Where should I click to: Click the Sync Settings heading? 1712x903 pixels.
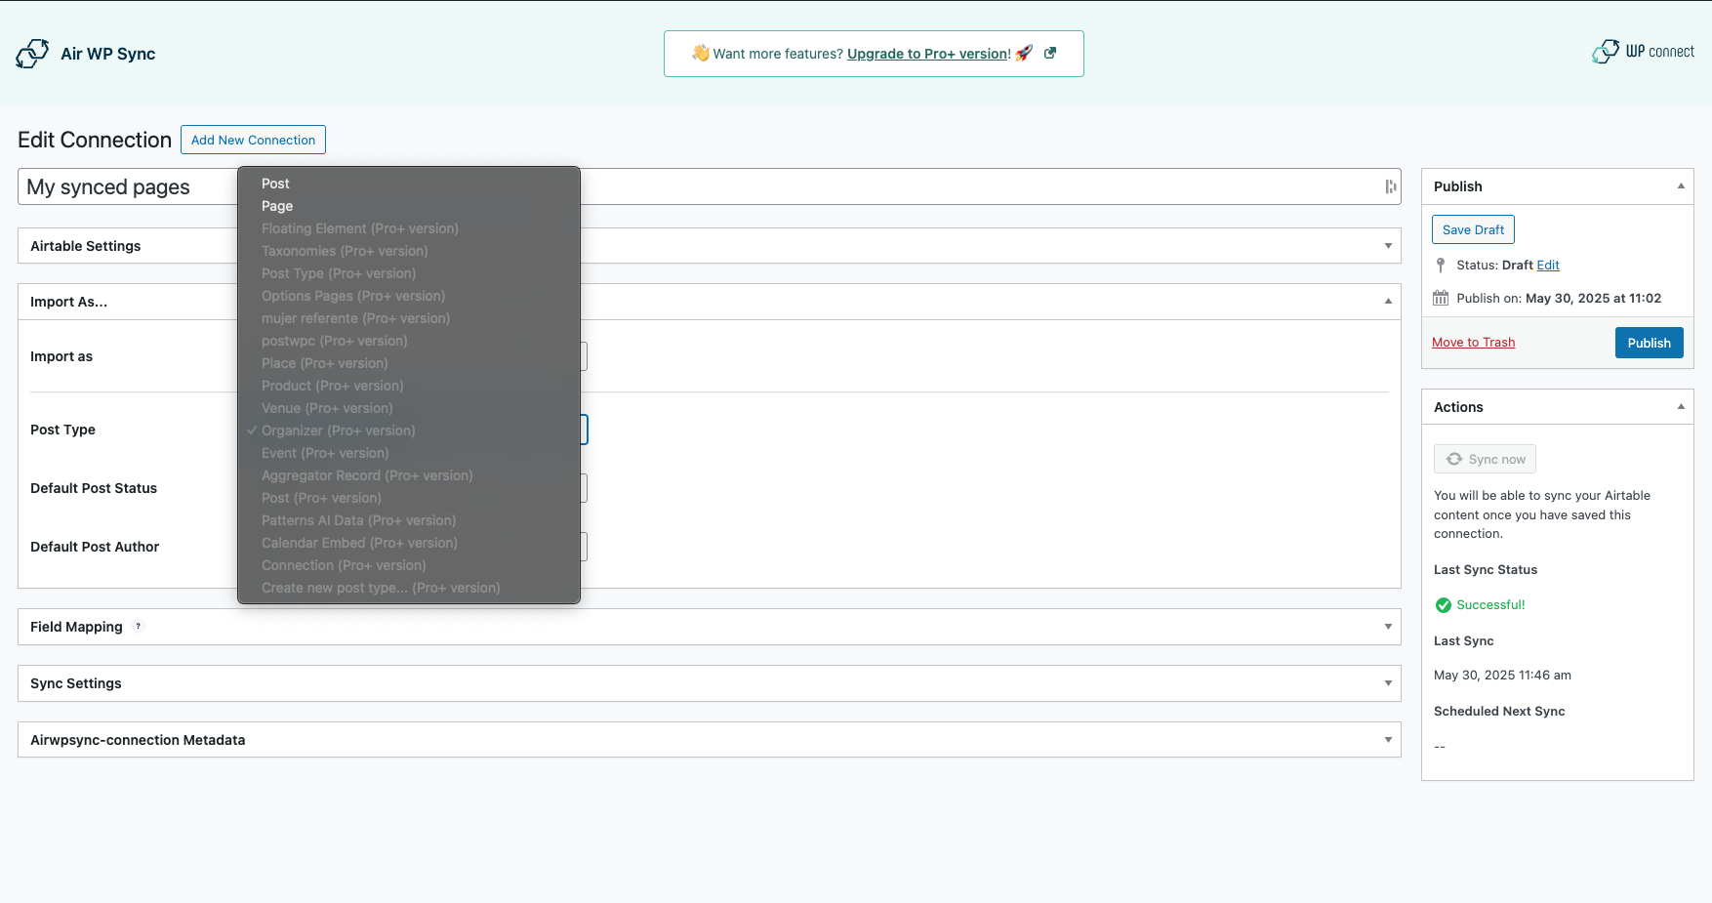point(76,683)
